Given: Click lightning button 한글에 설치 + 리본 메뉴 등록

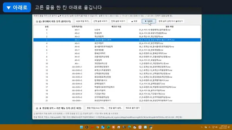Looking at the screenshot, I should click(59, 108).
